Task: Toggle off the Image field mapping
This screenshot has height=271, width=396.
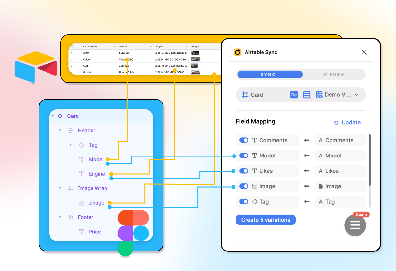Action: click(244, 186)
